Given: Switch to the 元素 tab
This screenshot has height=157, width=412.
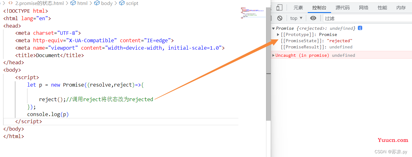Looking at the screenshot, I should 298,8.
